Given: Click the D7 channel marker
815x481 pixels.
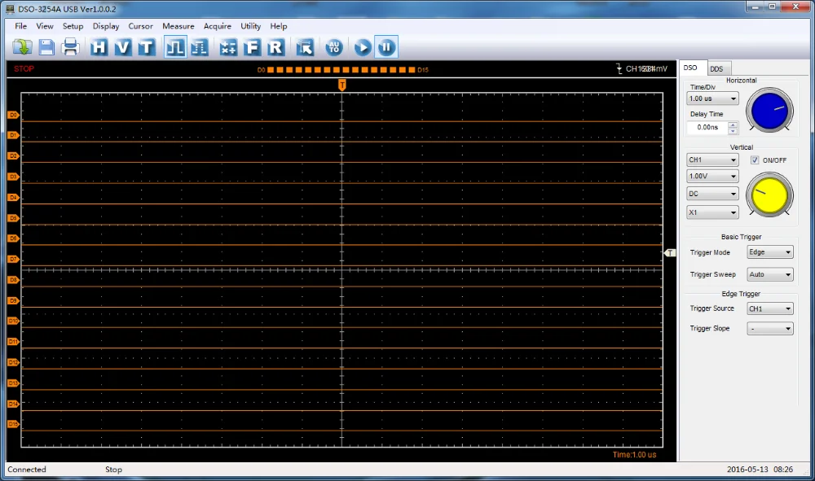Looking at the screenshot, I should pos(14,259).
